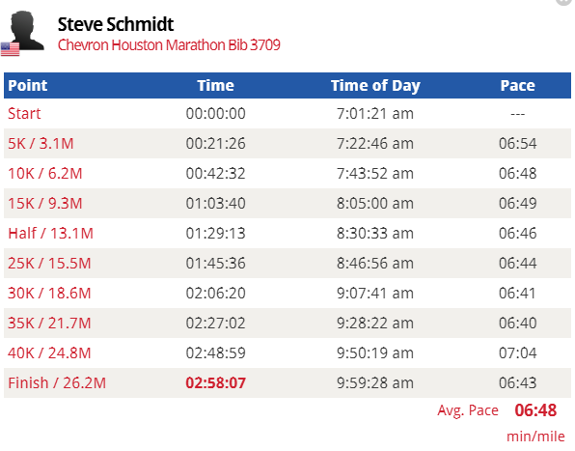Viewport: 575px width, 451px height.
Task: Click the Steve Schmidt name heading
Action: click(116, 24)
